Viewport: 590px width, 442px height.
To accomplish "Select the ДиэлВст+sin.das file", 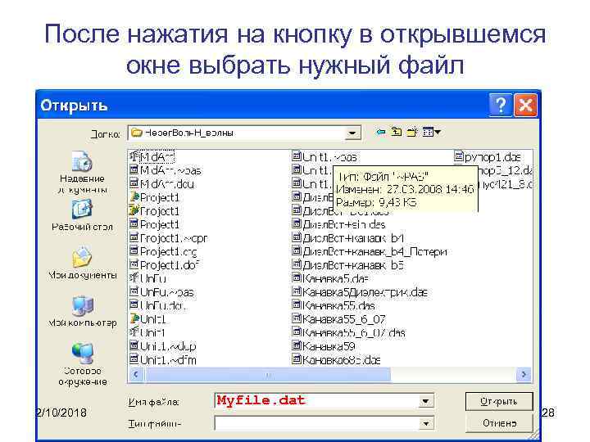I will pyautogui.click(x=339, y=224).
